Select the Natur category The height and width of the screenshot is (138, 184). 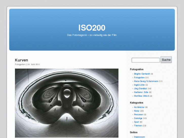[x=137, y=111]
